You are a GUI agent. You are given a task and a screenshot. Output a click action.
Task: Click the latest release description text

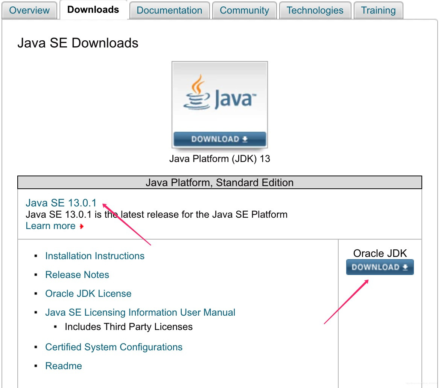coord(157,215)
